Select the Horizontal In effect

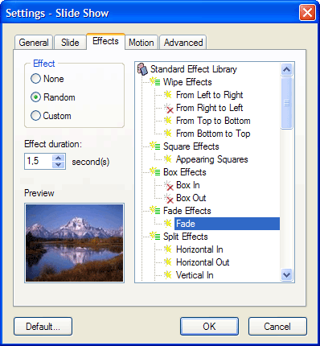[x=199, y=249]
